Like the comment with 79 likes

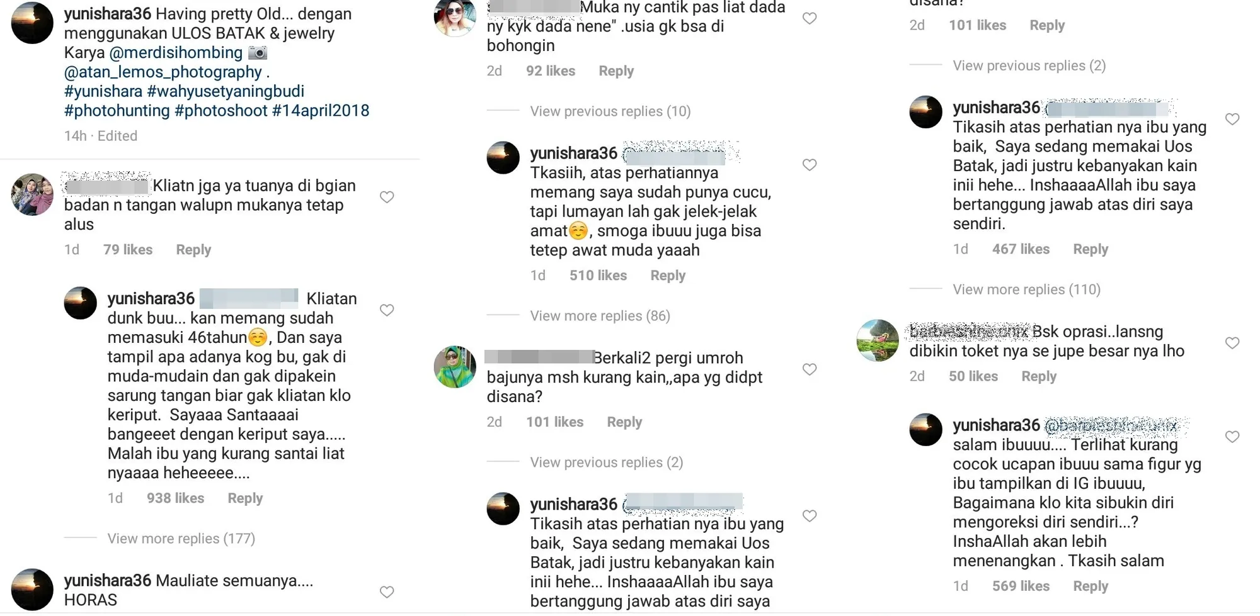tap(387, 197)
